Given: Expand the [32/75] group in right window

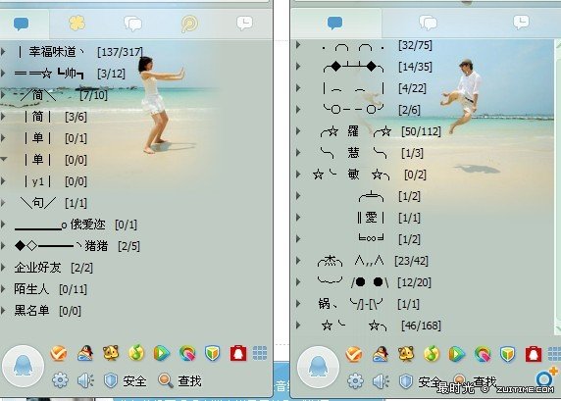Looking at the screenshot, I should [x=298, y=45].
